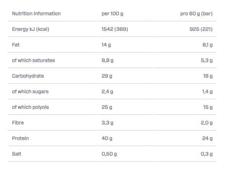Click the 8,8 g saturates value
225x170 pixels.
pos(108,60)
